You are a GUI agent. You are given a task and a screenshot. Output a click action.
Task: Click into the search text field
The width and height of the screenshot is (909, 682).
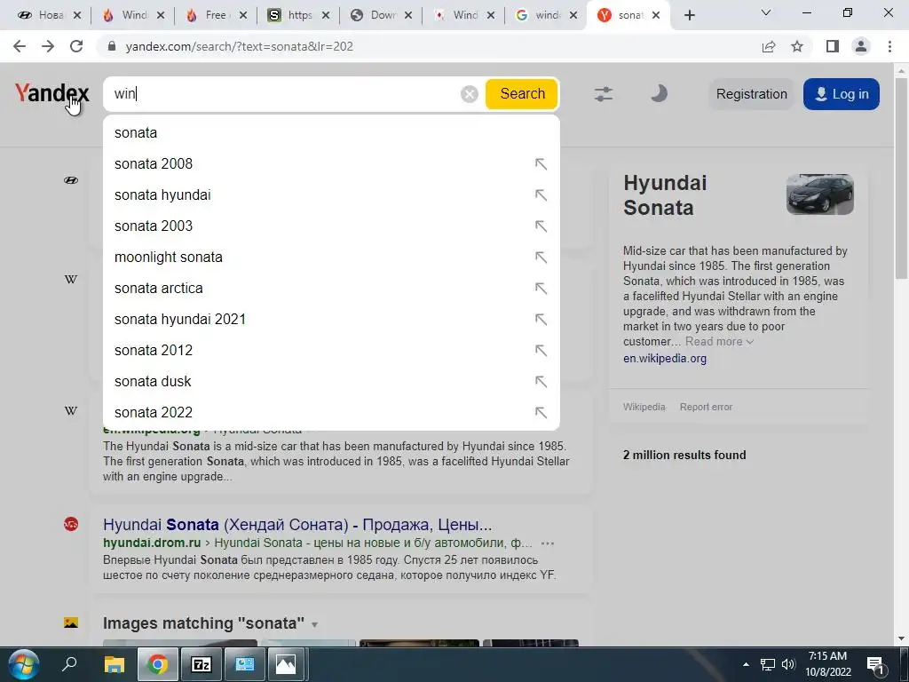point(284,94)
